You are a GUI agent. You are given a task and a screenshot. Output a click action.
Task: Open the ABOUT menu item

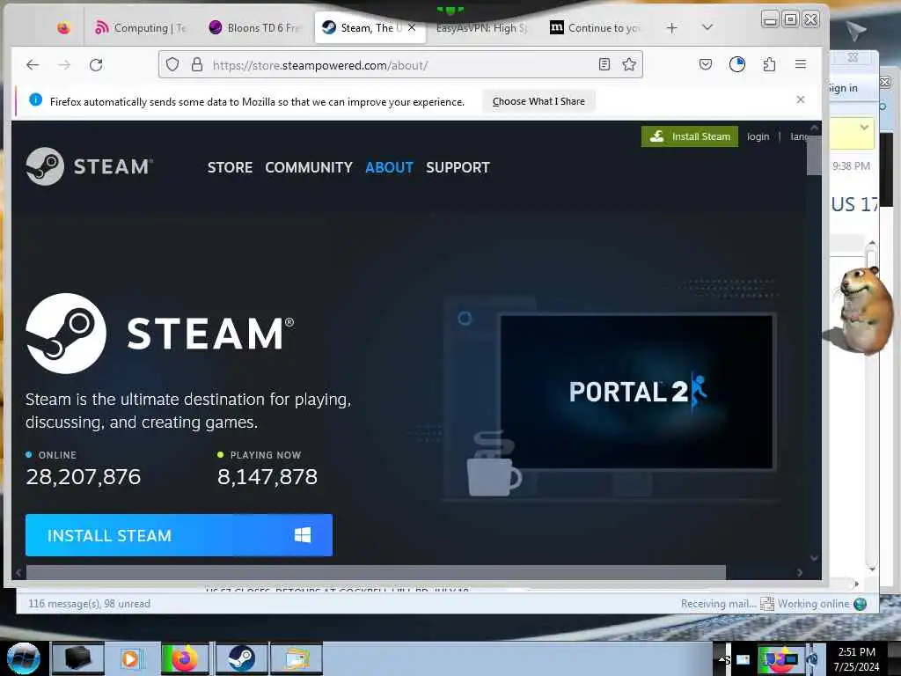(389, 167)
